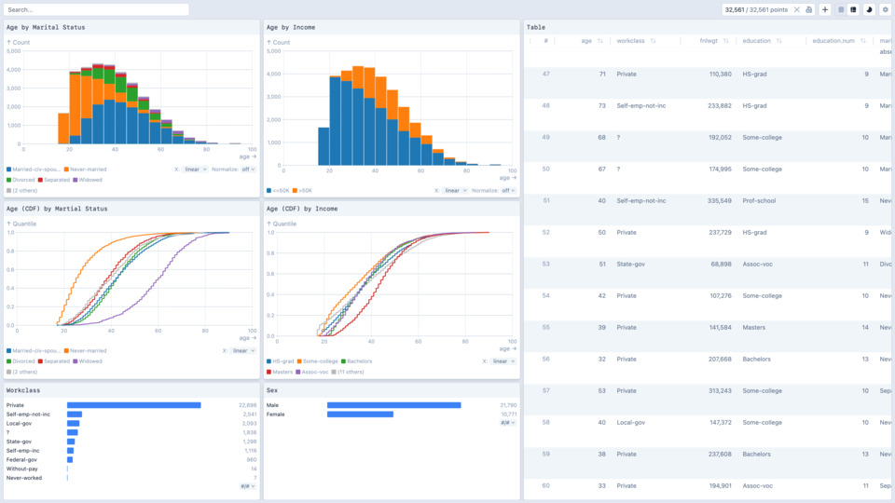
Task: Clear the 32,561 points selection with the X icon
Action: pos(796,9)
